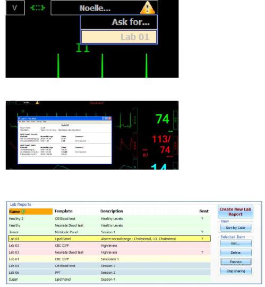This screenshot has width=265, height=287.
Task: Select the 'James' lab report row
Action: 109,232
